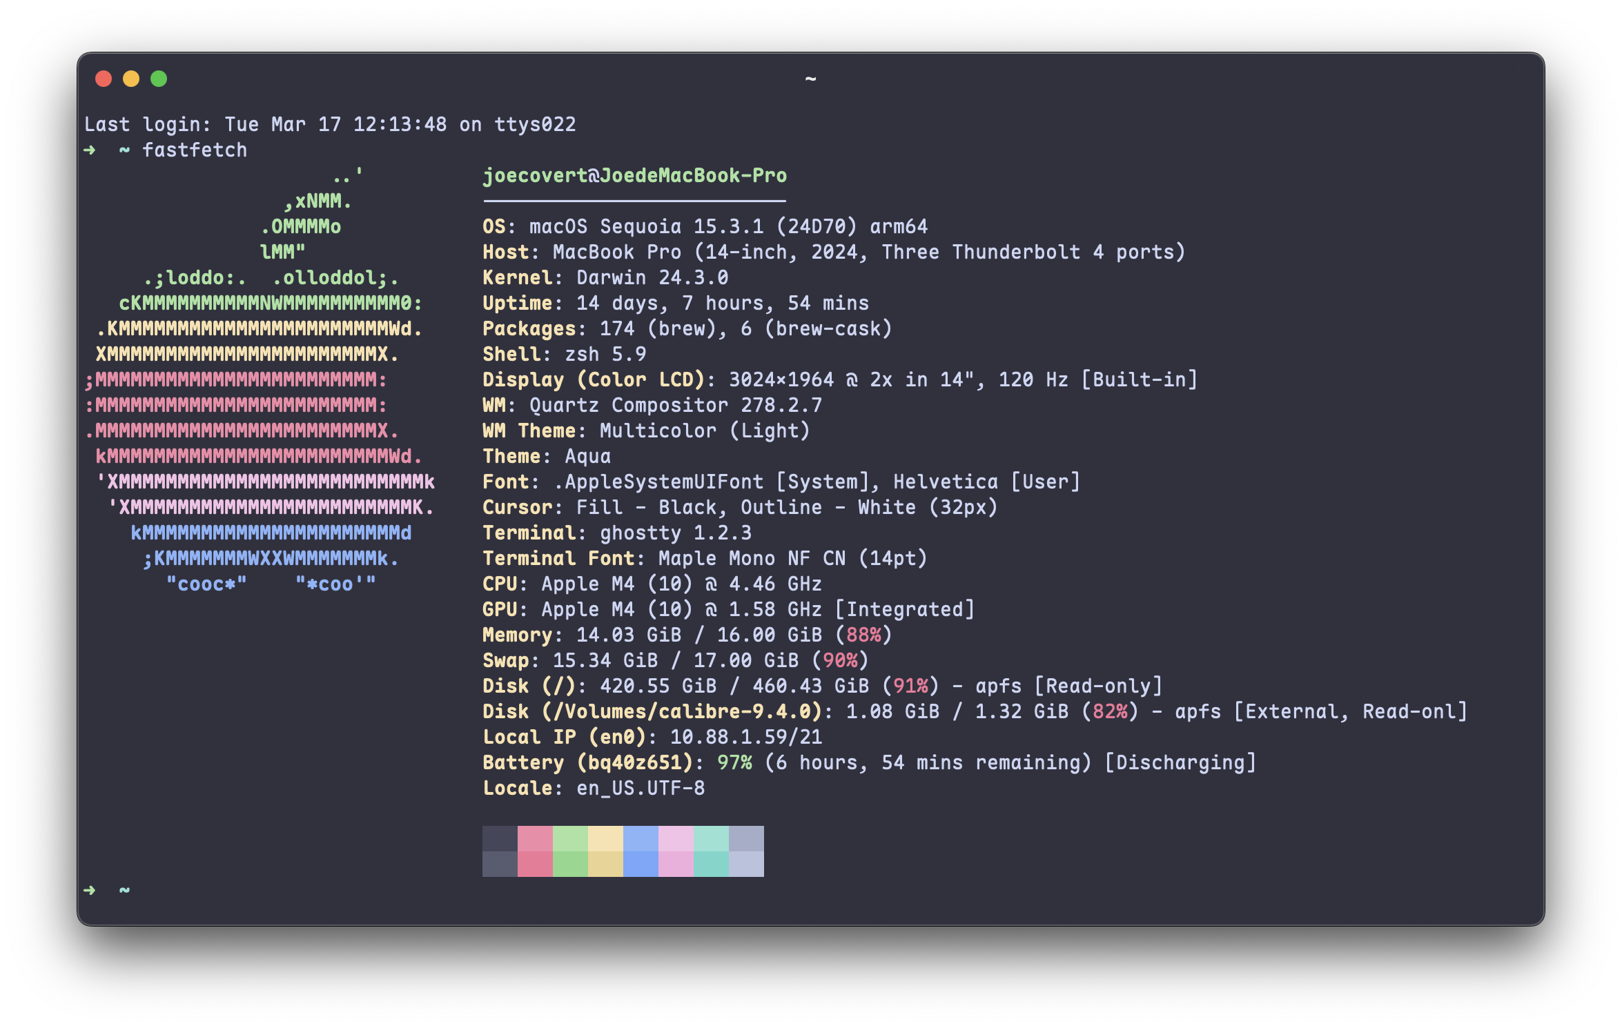Click the green arrow on last prompt line
1622x1028 pixels.
(x=90, y=890)
